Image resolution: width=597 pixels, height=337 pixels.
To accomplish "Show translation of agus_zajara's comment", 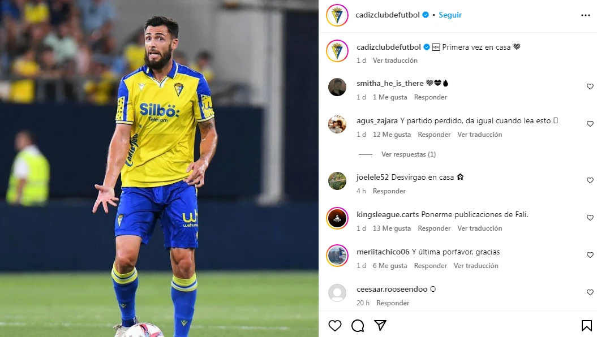I will [480, 134].
